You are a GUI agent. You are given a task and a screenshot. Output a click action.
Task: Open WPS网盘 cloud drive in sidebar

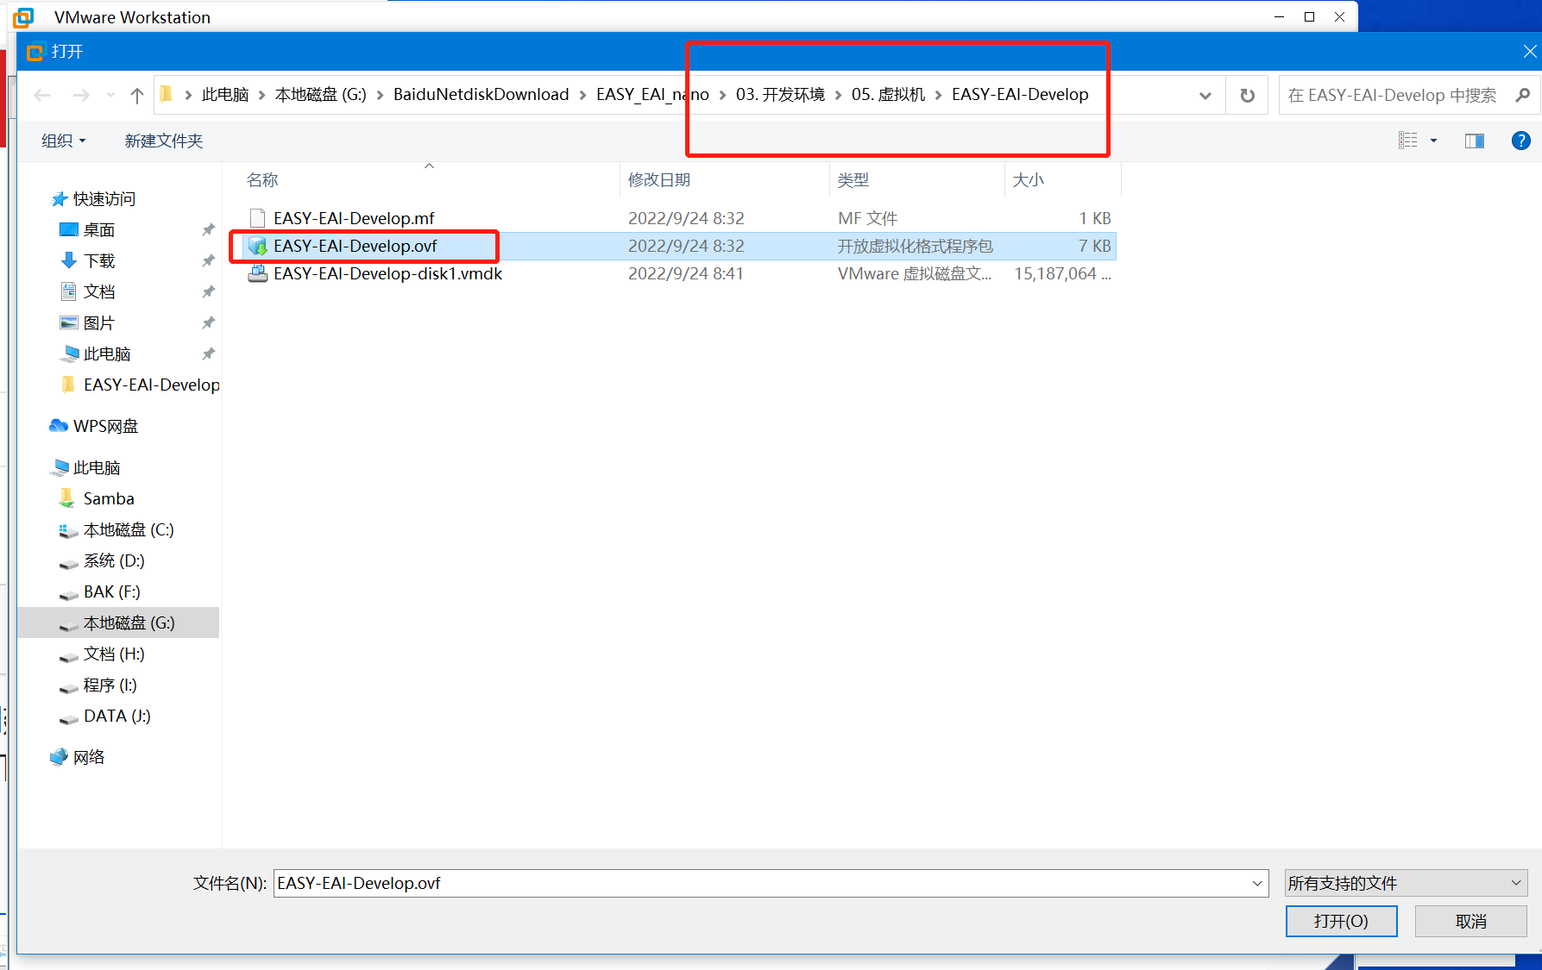point(104,426)
